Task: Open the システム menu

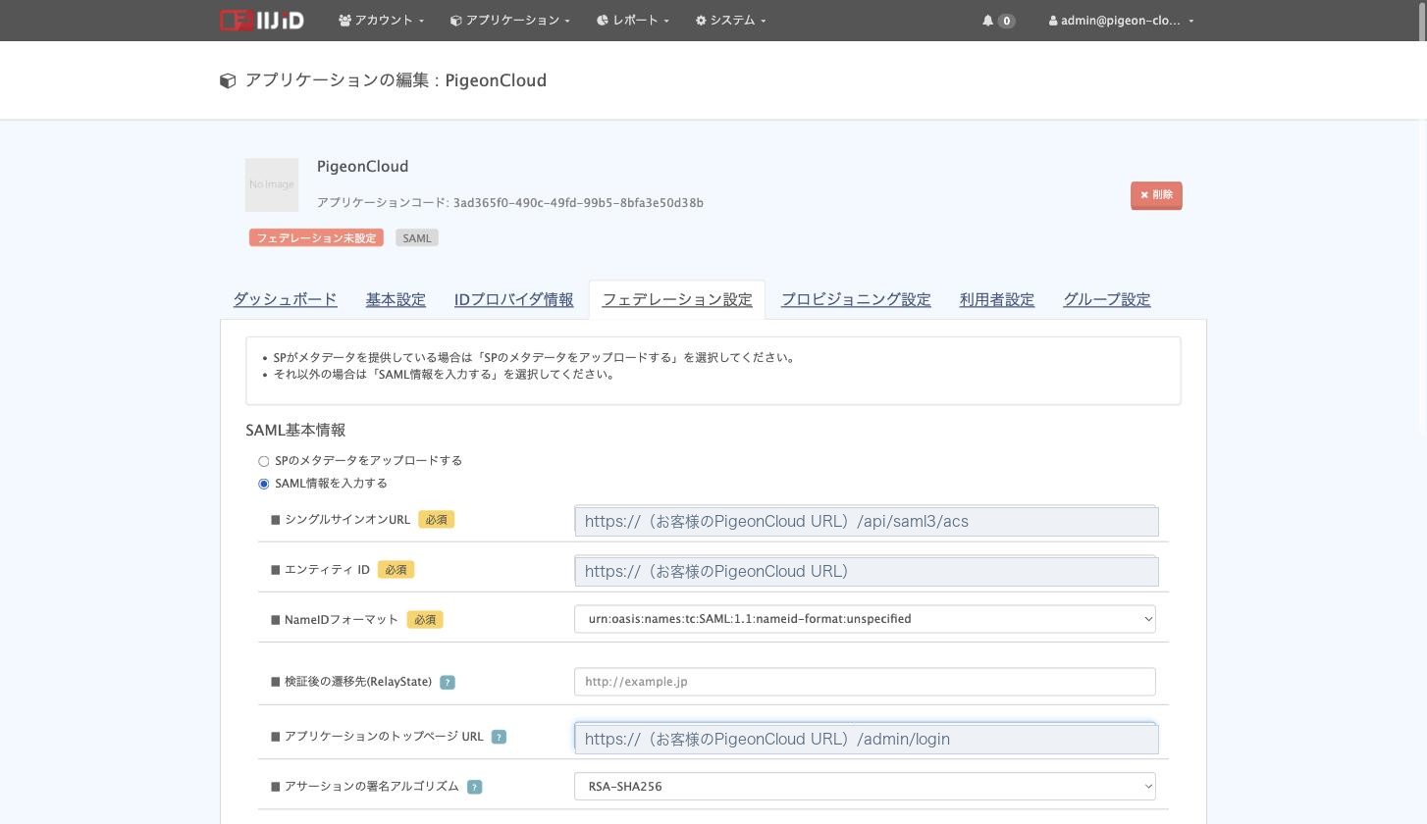Action: pyautogui.click(x=731, y=21)
